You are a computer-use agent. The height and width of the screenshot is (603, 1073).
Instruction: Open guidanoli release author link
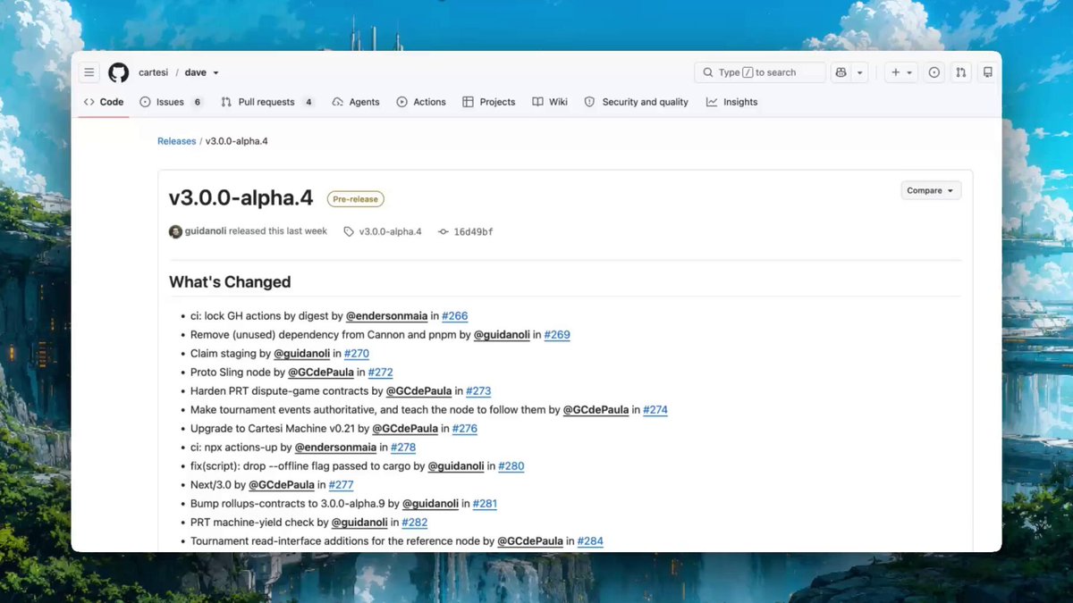(206, 231)
